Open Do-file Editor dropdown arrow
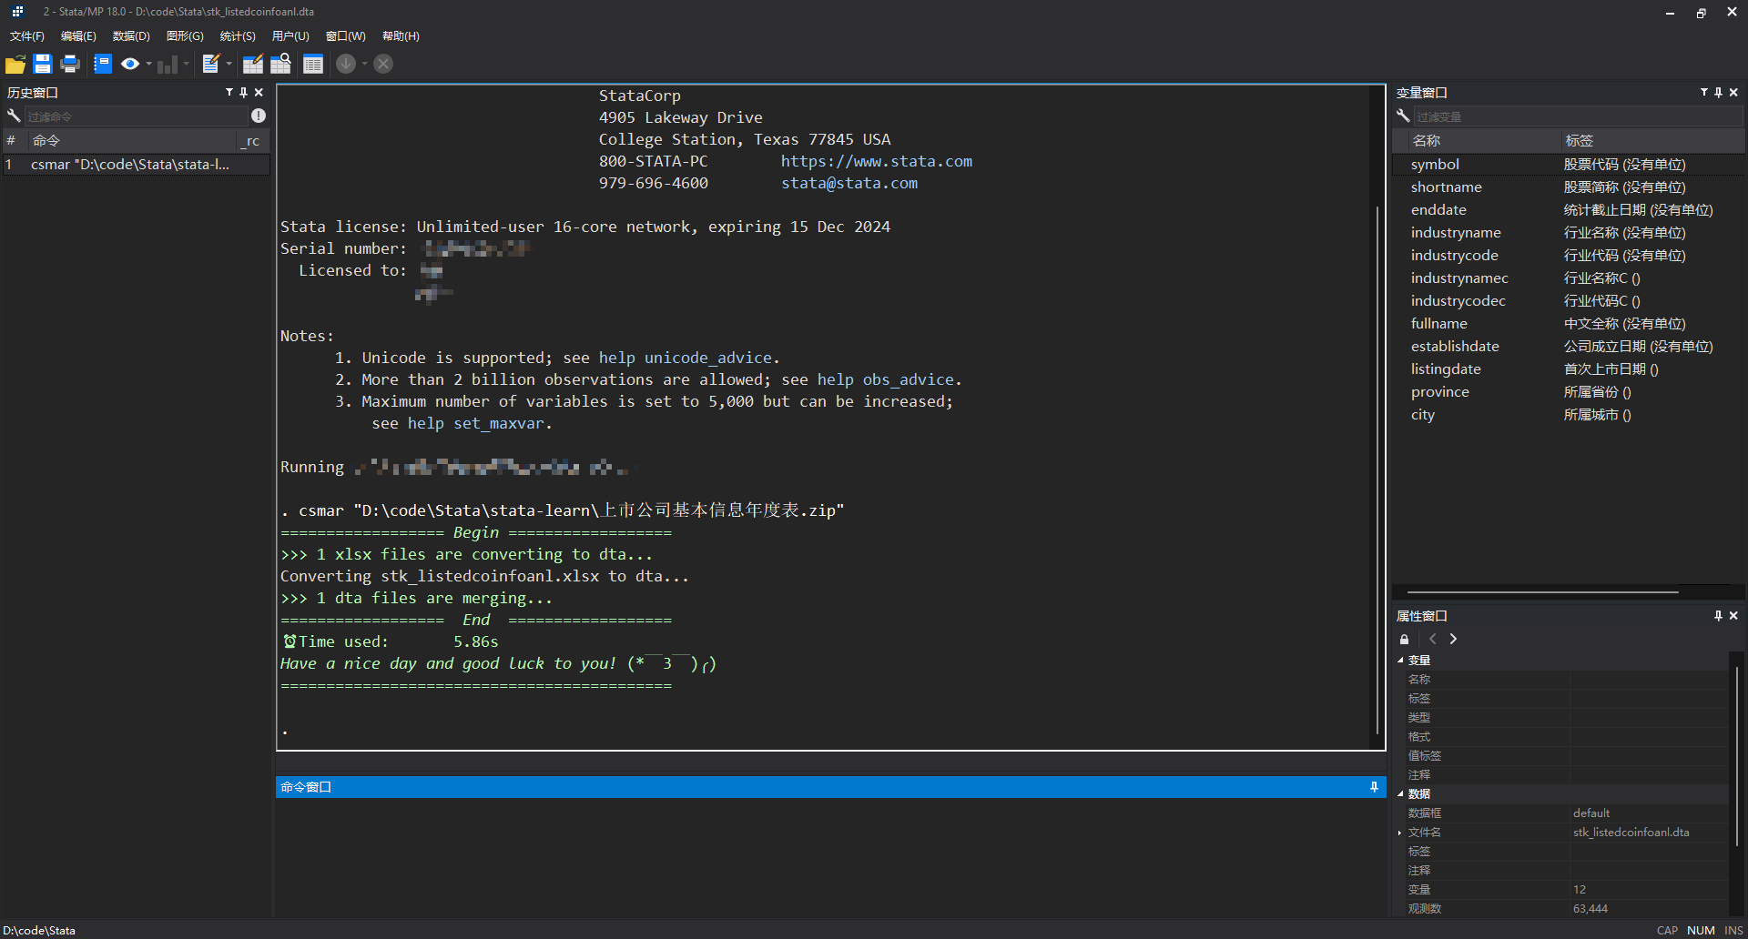The image size is (1748, 939). coord(229,64)
